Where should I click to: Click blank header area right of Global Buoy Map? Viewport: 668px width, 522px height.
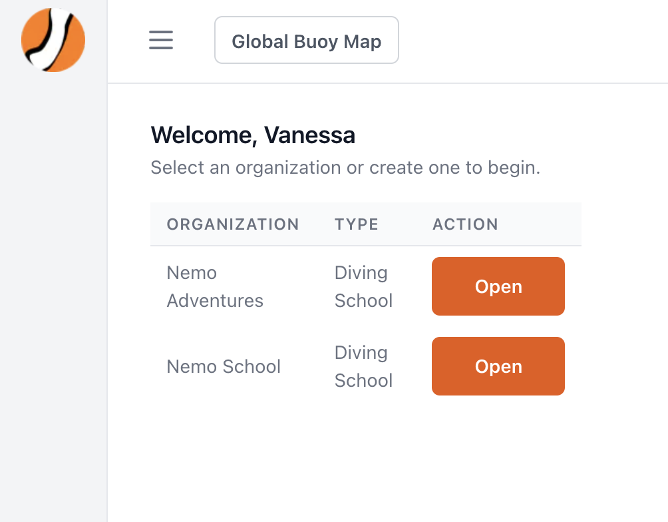pyautogui.click(x=532, y=41)
